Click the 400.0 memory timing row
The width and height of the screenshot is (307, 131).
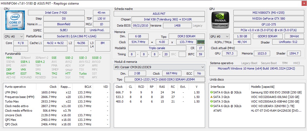tap(159, 101)
